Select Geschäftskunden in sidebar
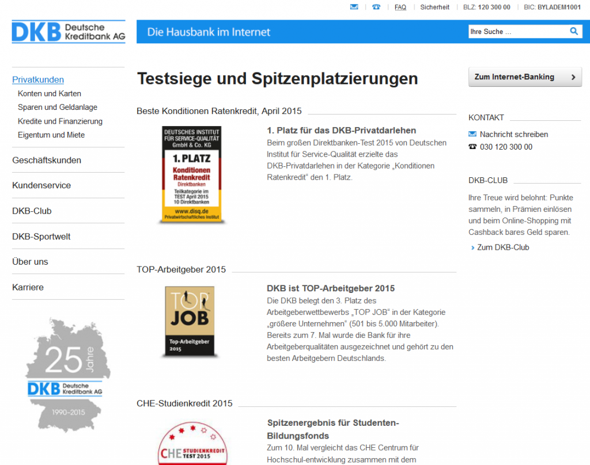 click(47, 160)
